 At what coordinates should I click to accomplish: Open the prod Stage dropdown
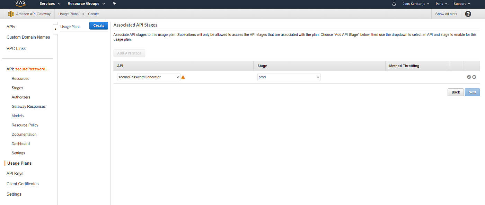tap(289, 77)
